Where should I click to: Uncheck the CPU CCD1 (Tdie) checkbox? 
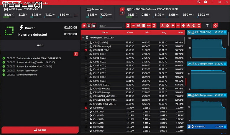[x=86, y=50]
